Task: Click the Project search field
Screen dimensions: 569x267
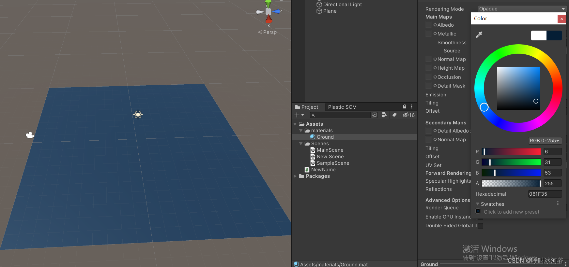Action: 341,115
